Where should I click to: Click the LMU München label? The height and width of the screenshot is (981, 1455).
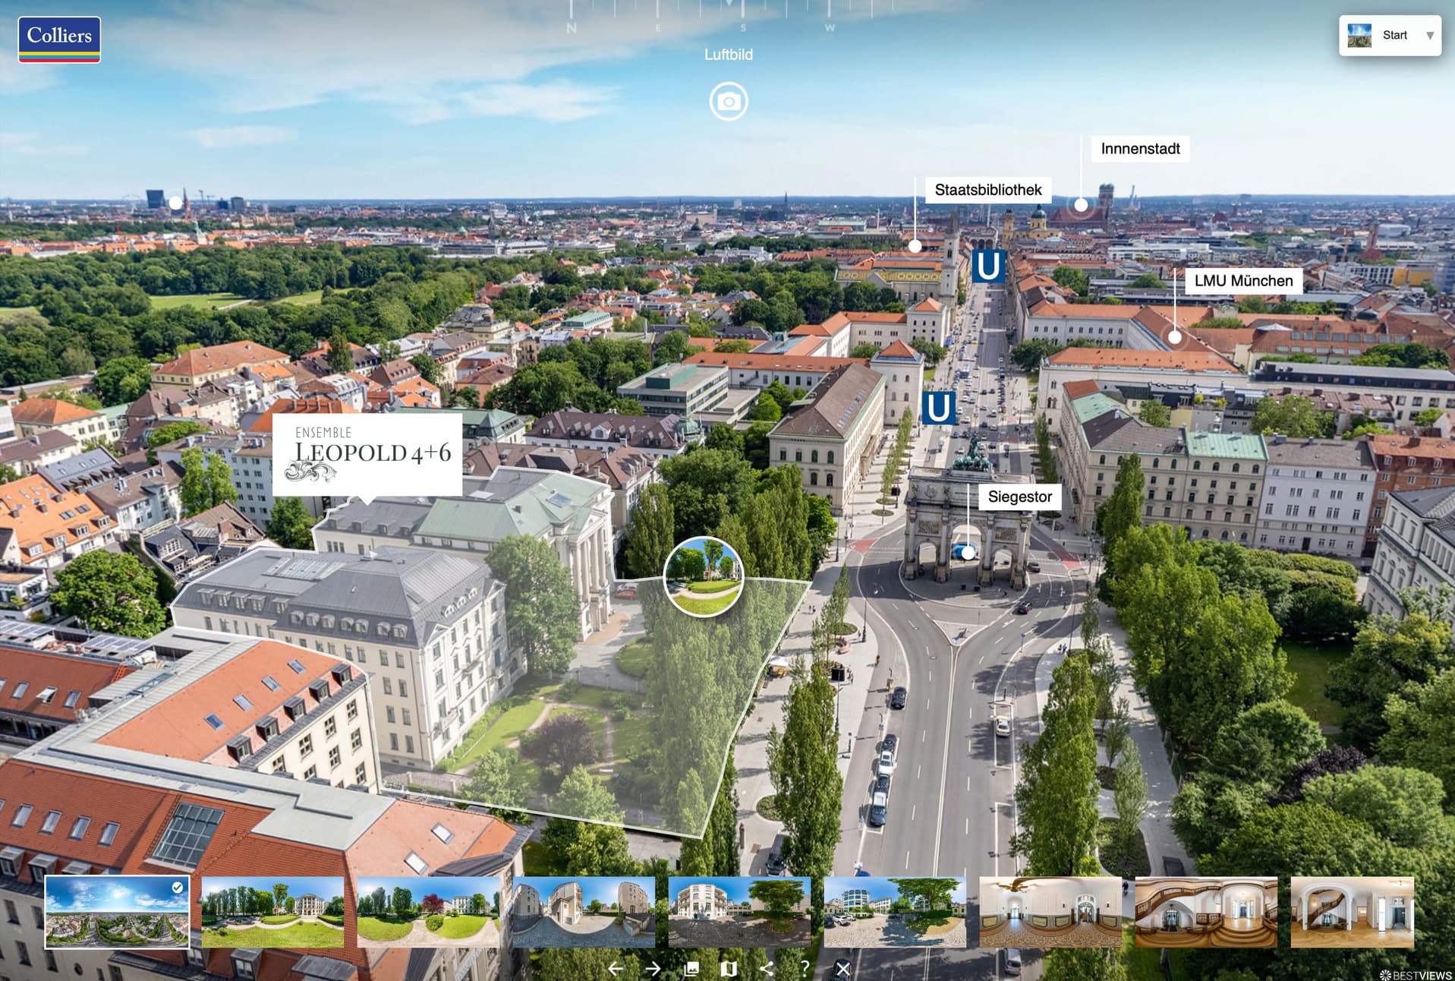point(1243,281)
